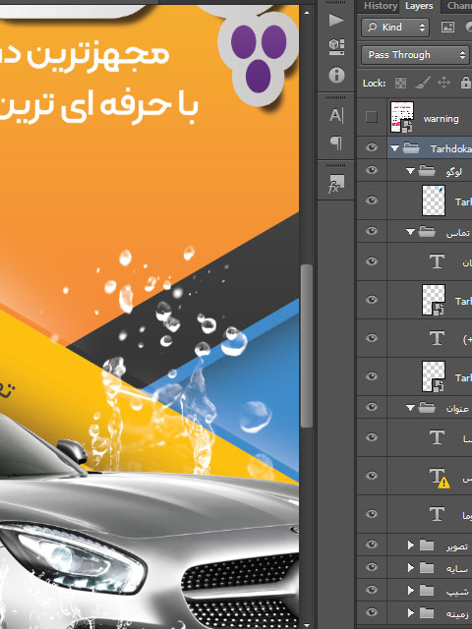Open the Info panel icon
Image resolution: width=472 pixels, height=629 pixels.
click(336, 75)
